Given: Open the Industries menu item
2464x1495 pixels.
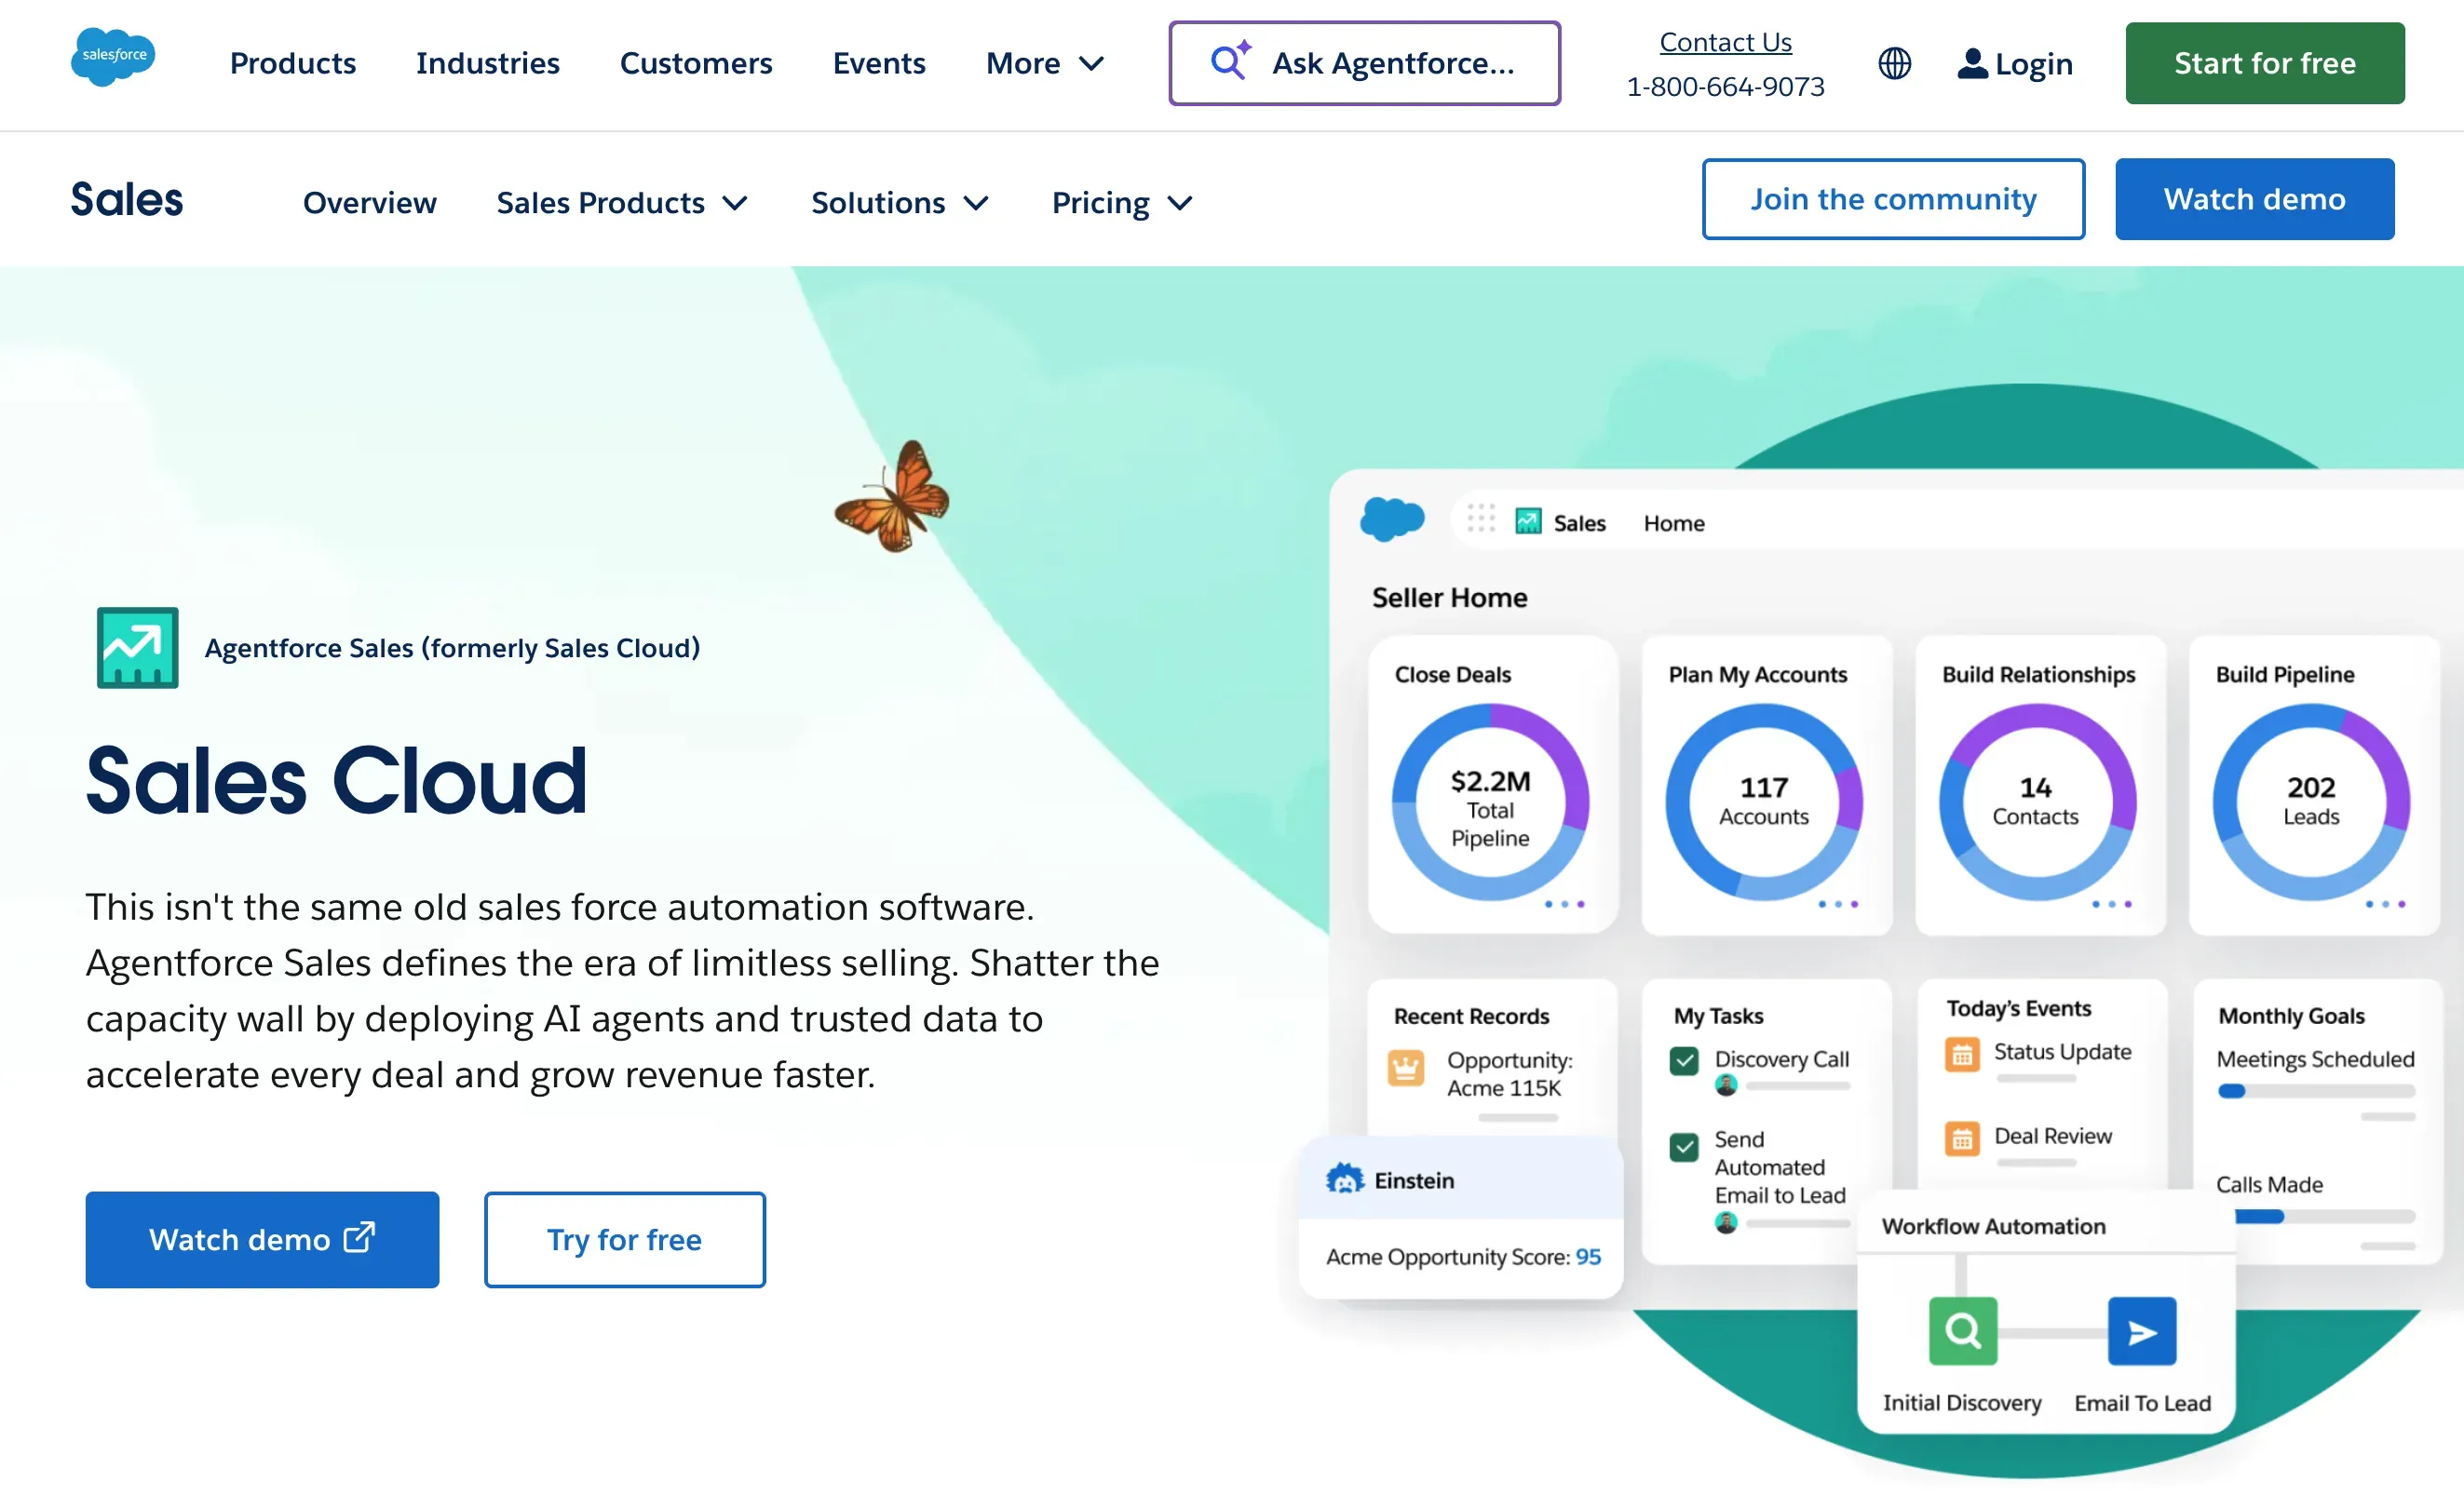Looking at the screenshot, I should tap(487, 63).
